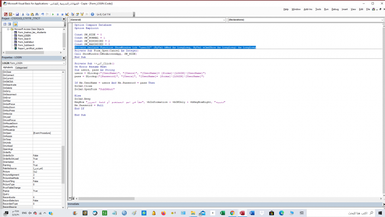Undo the last edit

point(43,15)
